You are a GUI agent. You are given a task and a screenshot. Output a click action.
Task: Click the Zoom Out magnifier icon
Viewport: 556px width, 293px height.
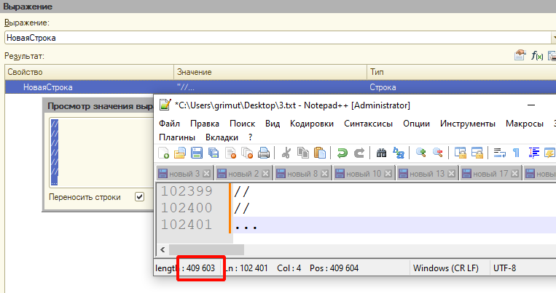tap(437, 153)
